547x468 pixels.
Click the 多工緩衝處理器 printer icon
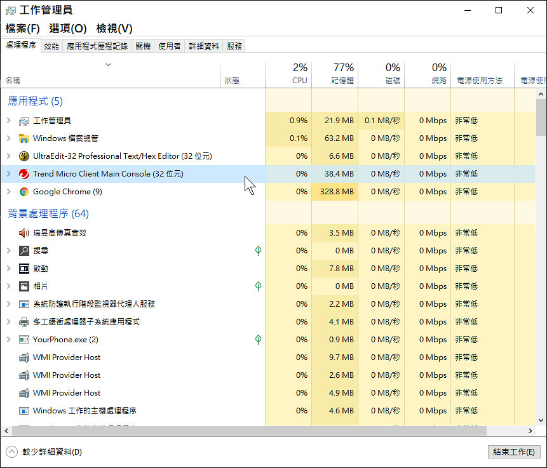tap(24, 322)
